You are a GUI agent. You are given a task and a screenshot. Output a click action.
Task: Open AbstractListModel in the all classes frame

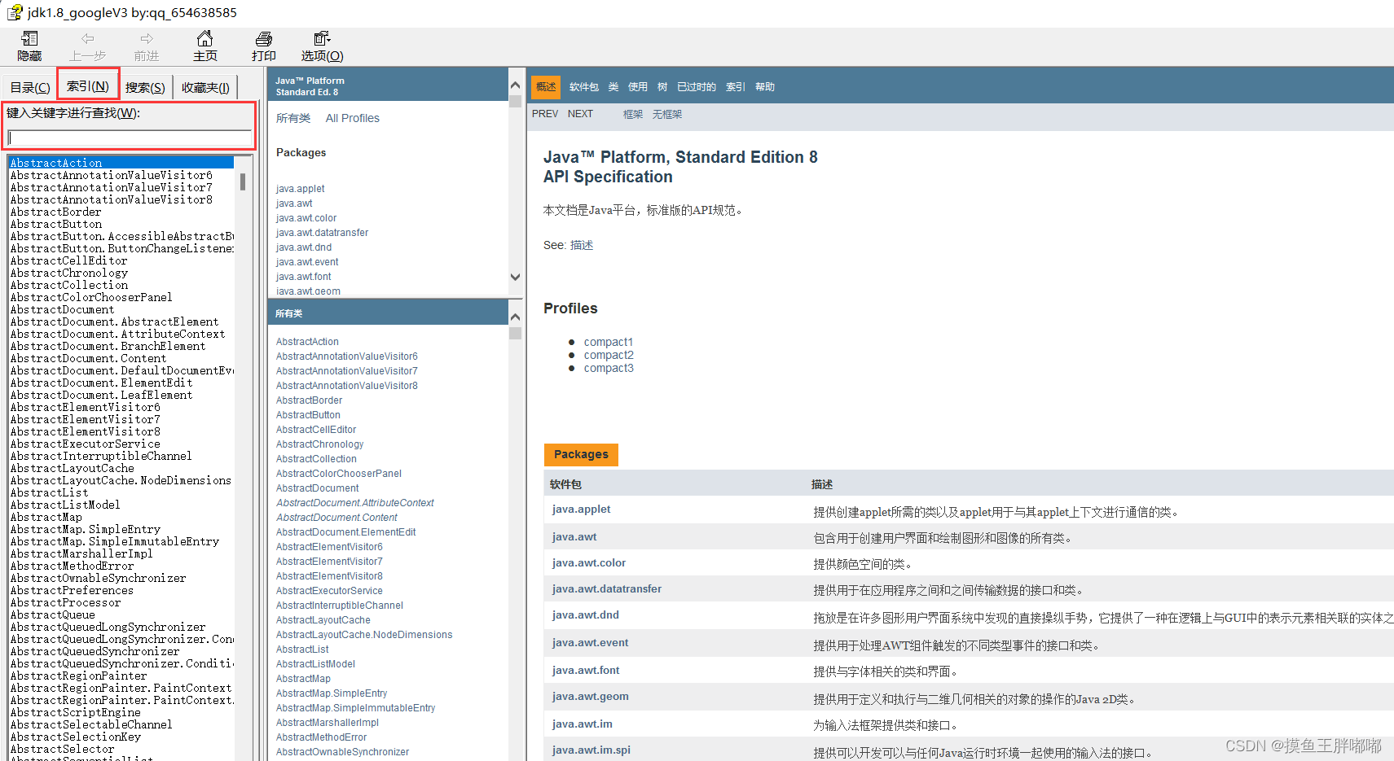tap(315, 664)
